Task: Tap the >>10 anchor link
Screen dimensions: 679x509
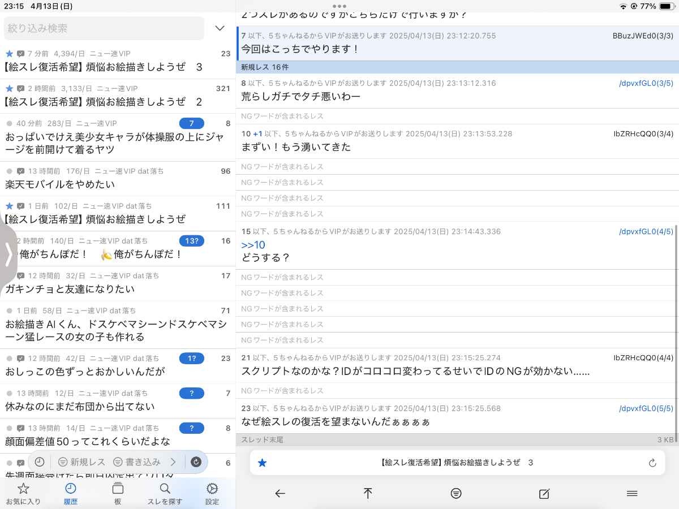Action: (253, 245)
